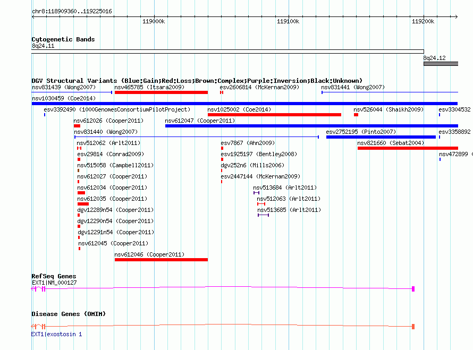
Task: Click the esv1925197 (Bentley2008) label
Action: (x=259, y=154)
